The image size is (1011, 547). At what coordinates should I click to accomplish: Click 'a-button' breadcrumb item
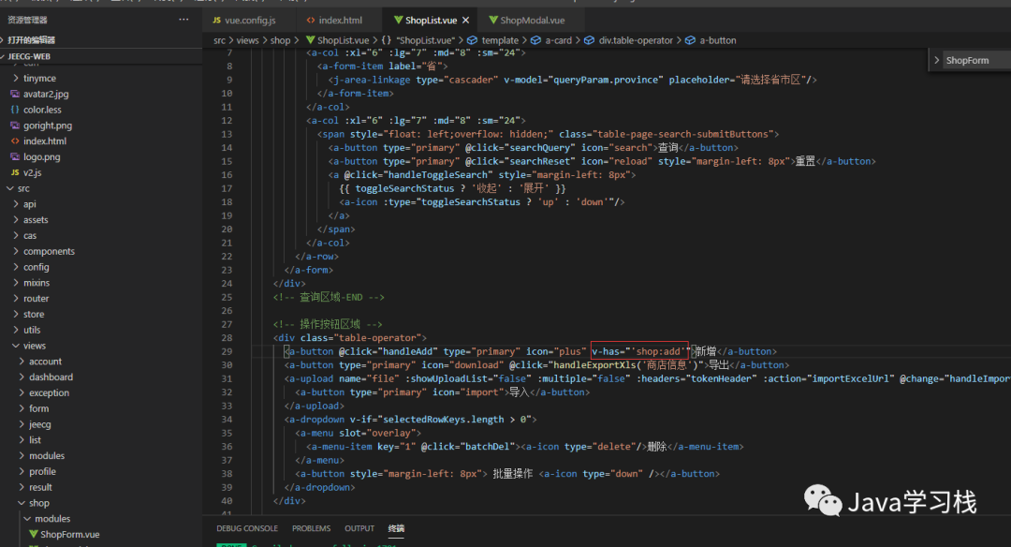[718, 40]
